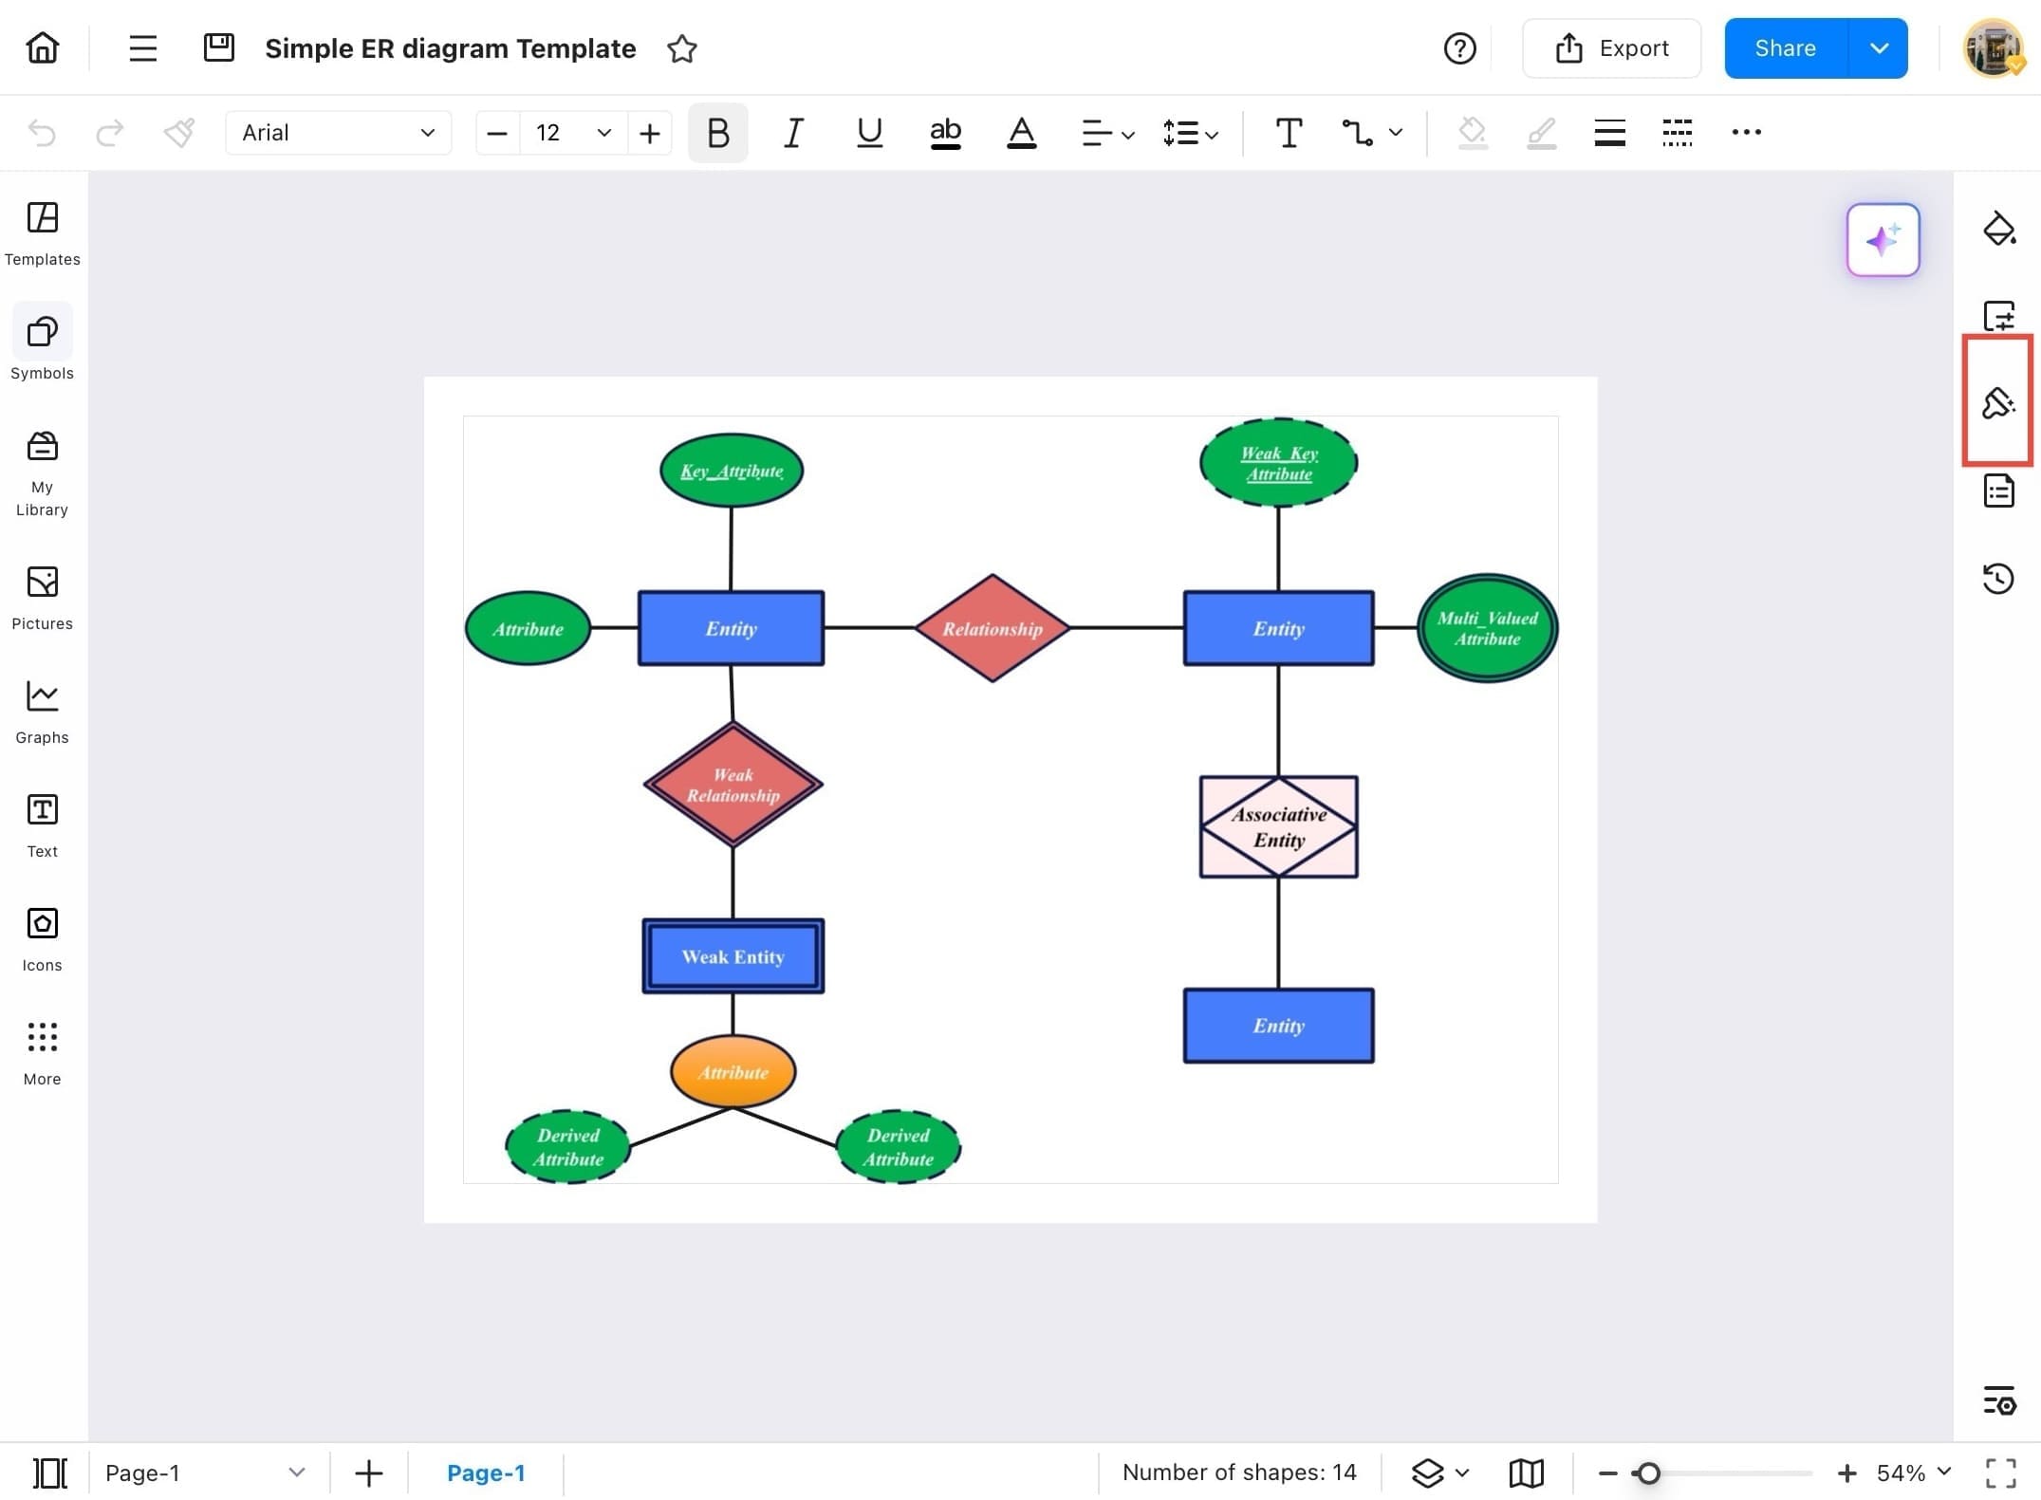Toggle bold formatting
The width and height of the screenshot is (2041, 1500).
(718, 133)
